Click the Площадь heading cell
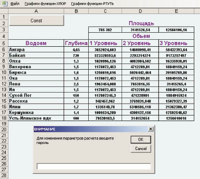Image resolution: width=200 pixels, height=179 pixels. click(x=141, y=23)
